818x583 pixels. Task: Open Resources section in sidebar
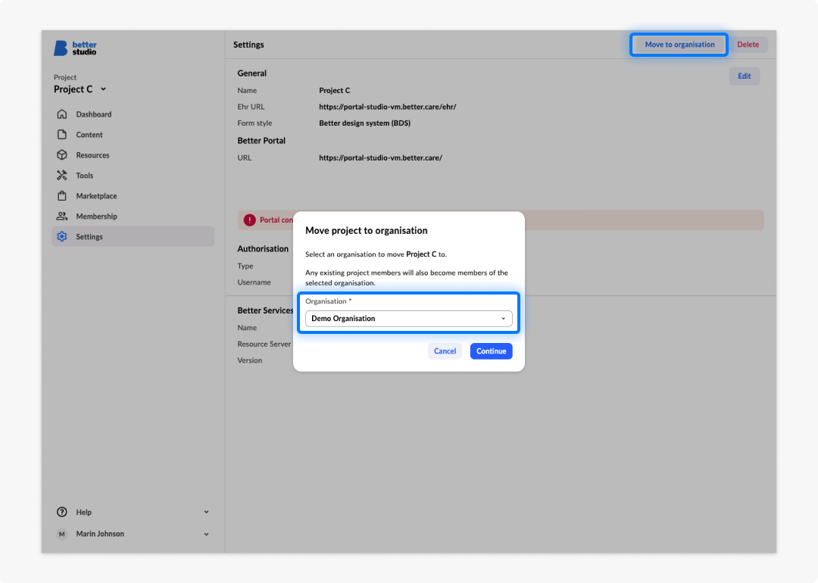(x=133, y=155)
